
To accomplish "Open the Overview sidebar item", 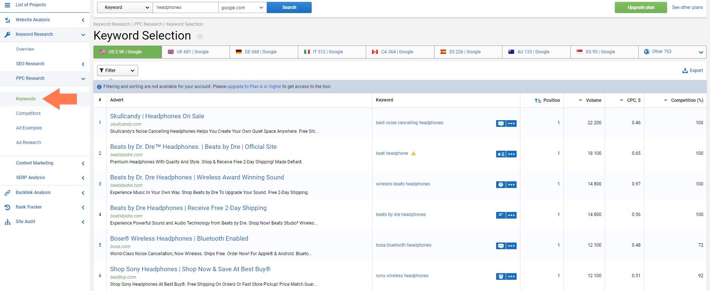I will click(25, 49).
